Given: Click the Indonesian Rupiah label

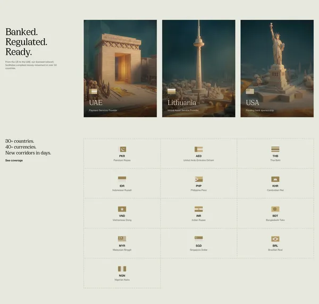Looking at the screenshot, I should click(122, 190).
